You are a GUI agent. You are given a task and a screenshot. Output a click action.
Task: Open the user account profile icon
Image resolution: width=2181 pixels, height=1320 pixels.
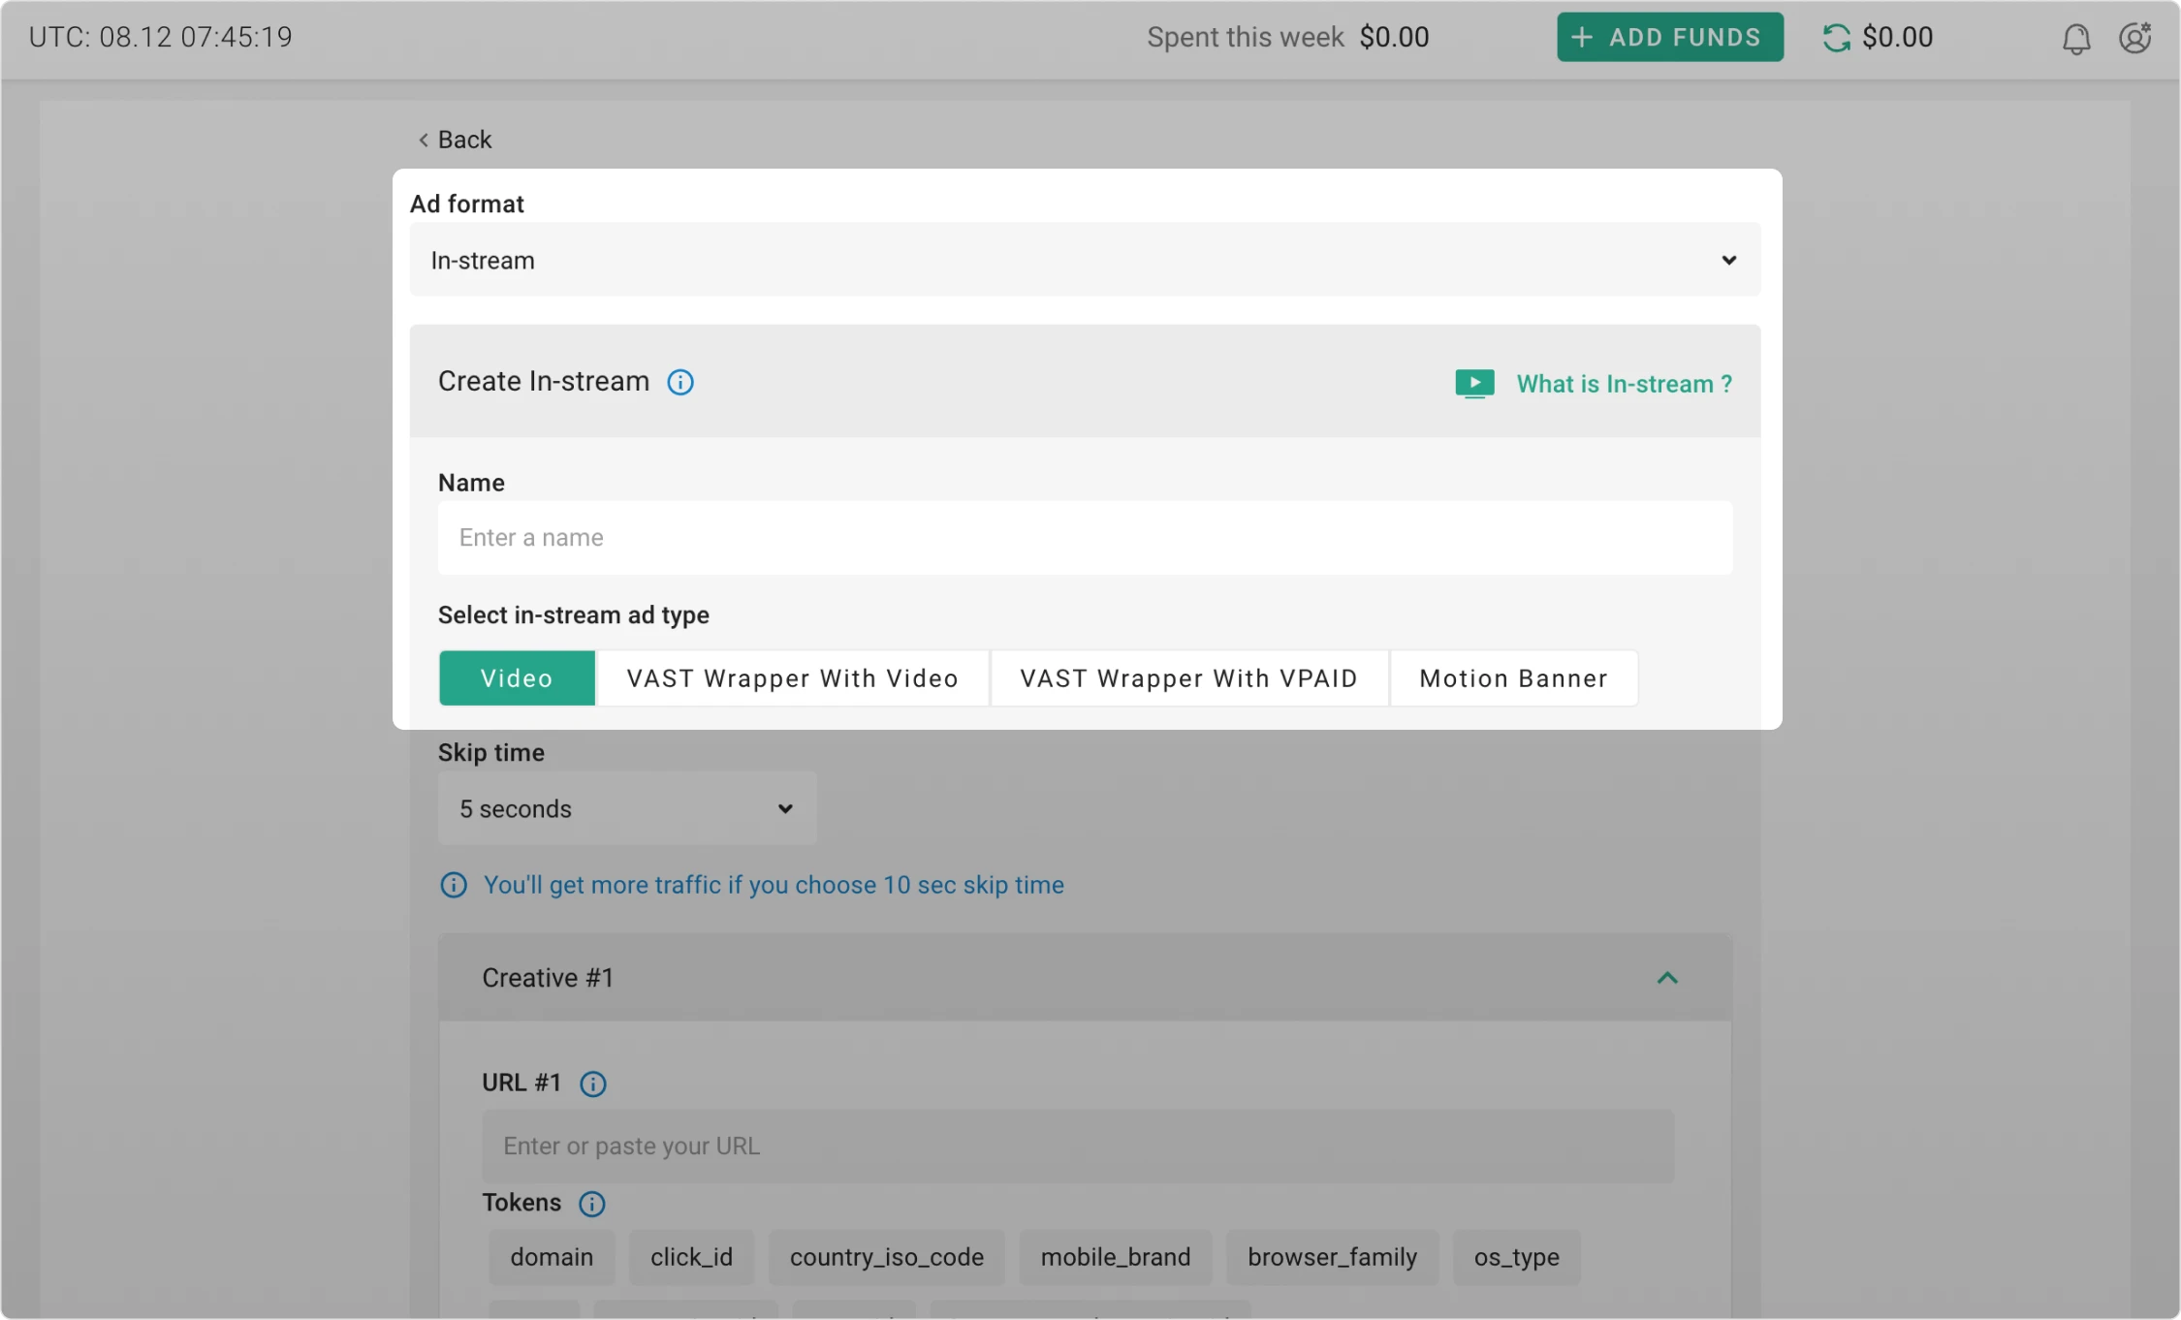click(x=2134, y=38)
